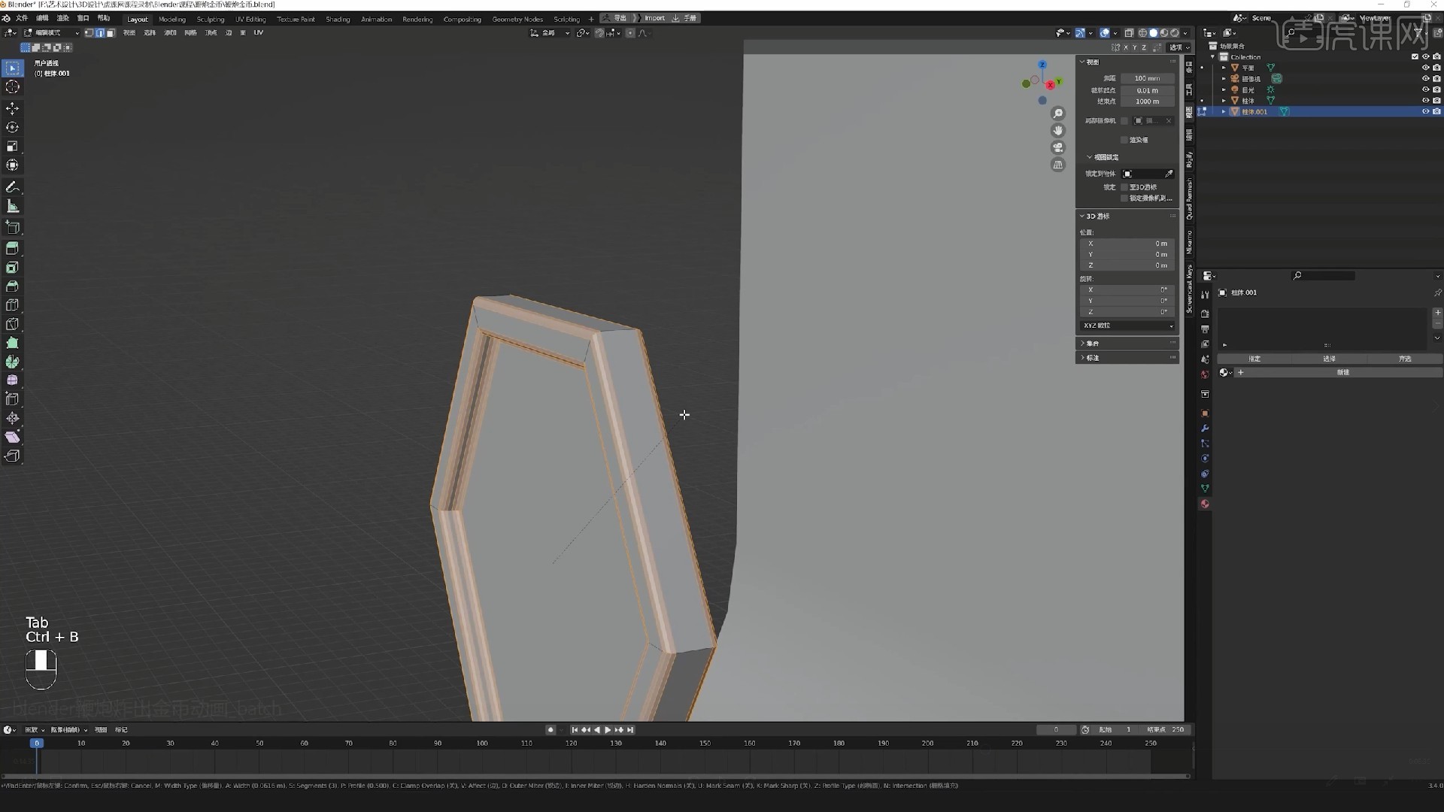Toggle the 至3D游标 lock checkbox

pos(1124,187)
